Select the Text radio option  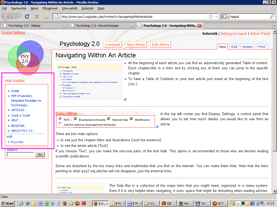pyautogui.click(x=60, y=119)
